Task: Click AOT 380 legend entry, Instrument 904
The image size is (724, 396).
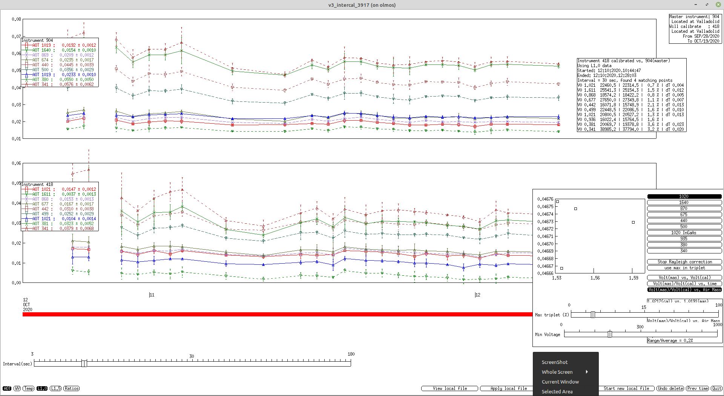Action: (x=60, y=80)
